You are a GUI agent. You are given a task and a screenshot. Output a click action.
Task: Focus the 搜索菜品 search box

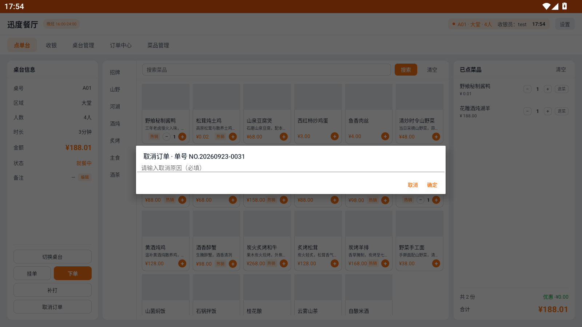pos(266,70)
